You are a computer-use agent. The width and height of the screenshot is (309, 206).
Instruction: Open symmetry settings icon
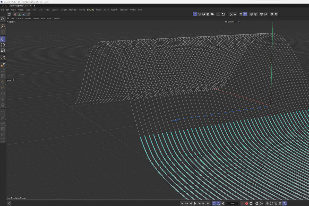coord(266,14)
